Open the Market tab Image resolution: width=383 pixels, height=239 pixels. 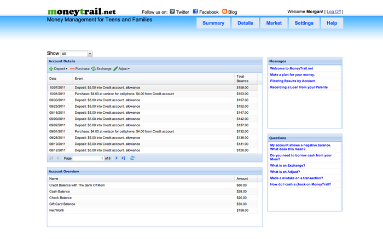point(274,23)
